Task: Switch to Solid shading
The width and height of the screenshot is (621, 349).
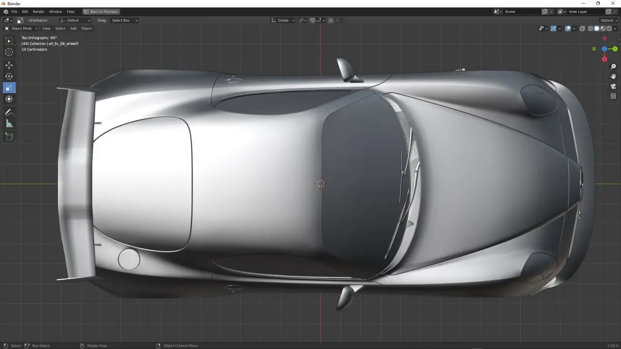Action: click(x=597, y=28)
